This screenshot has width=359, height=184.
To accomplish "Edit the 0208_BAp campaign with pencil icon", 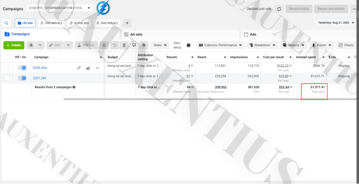I will click(x=78, y=68).
